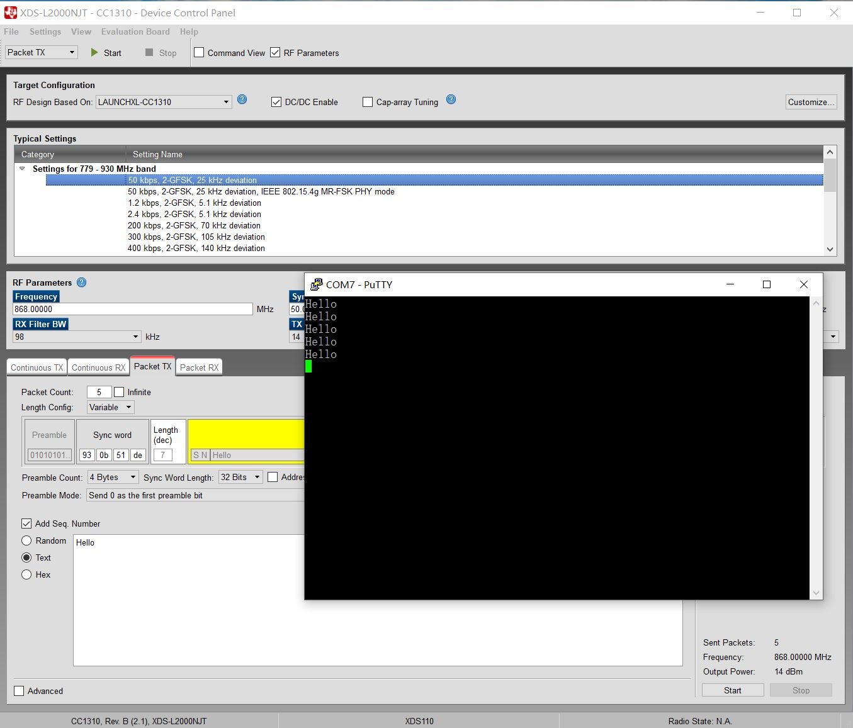Toggle the RF Parameters checkbox
The width and height of the screenshot is (853, 728).
pyautogui.click(x=275, y=53)
